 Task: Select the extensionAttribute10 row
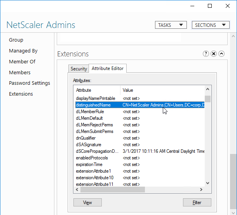pyautogui.click(x=140, y=178)
